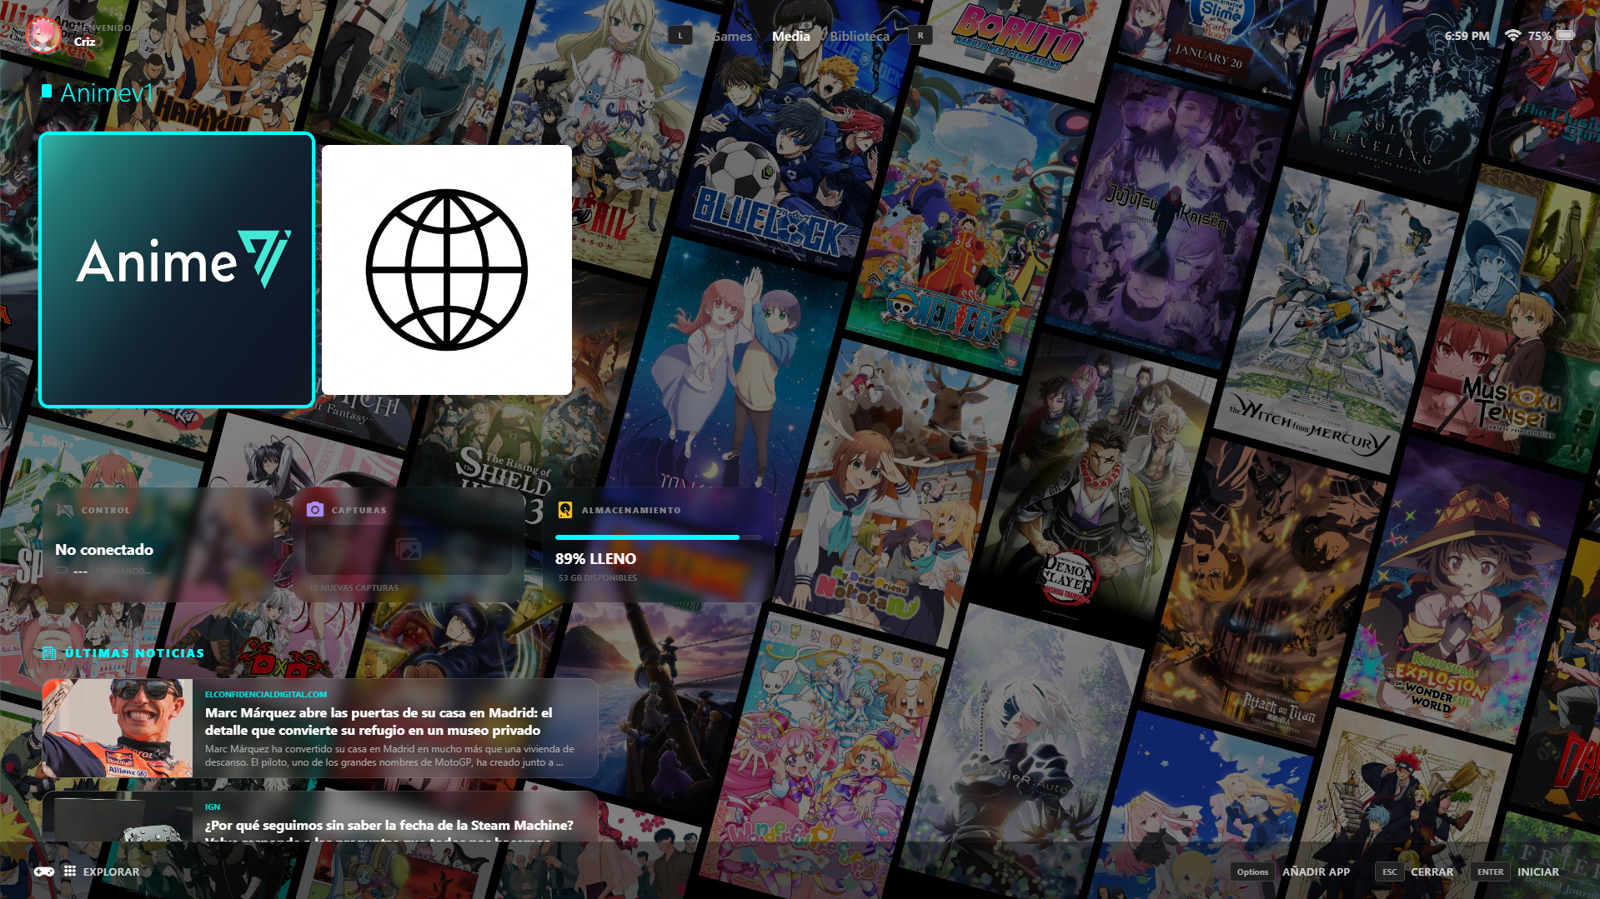Click the elconfidencialdigital.com source label
1600x899 pixels.
(266, 694)
